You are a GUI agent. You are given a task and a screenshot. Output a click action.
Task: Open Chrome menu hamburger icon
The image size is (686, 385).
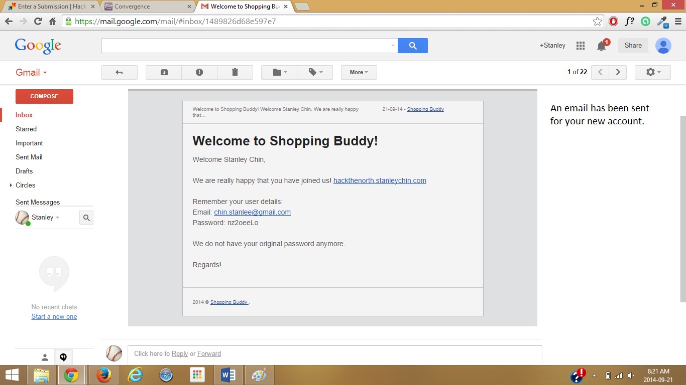678,22
